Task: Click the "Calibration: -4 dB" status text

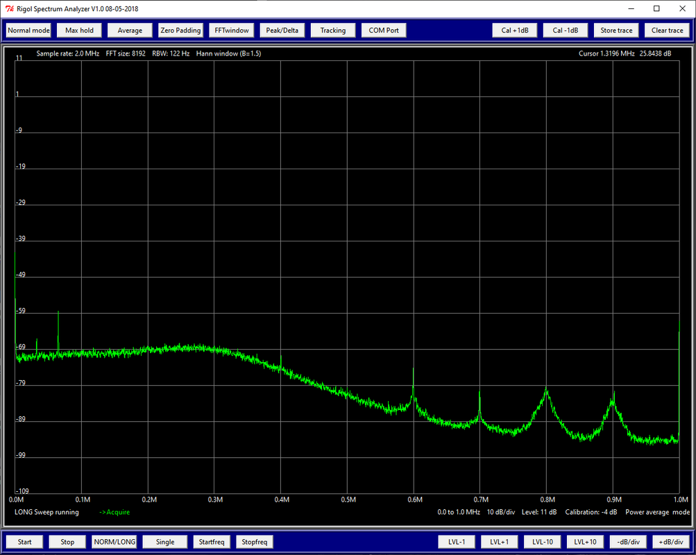Action: pos(591,512)
